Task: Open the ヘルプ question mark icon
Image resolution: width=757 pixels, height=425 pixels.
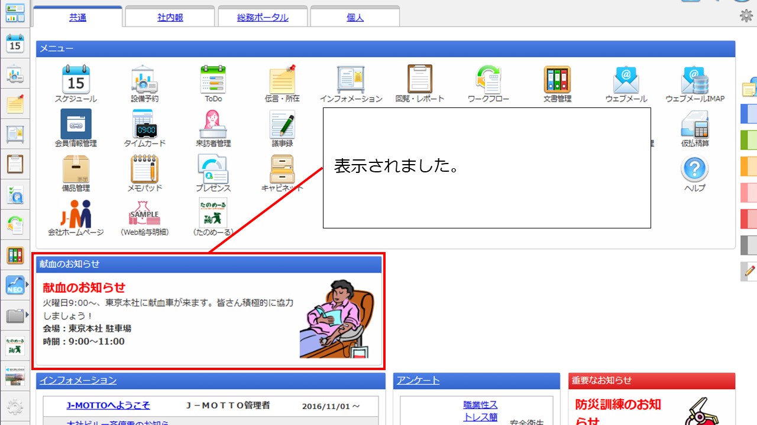Action: [695, 169]
